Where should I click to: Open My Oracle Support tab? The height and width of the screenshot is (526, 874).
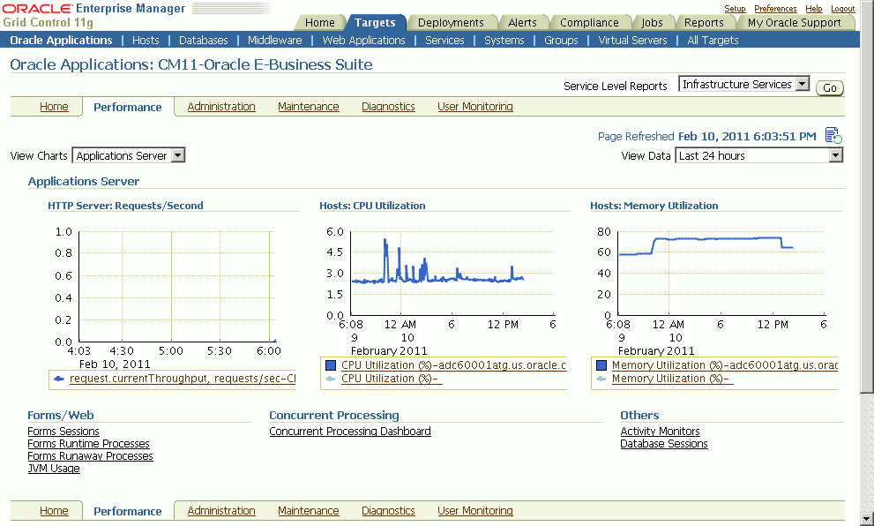pyautogui.click(x=795, y=22)
